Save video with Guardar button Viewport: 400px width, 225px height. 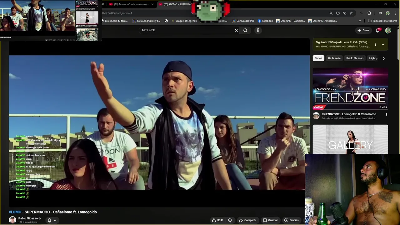[270, 220]
